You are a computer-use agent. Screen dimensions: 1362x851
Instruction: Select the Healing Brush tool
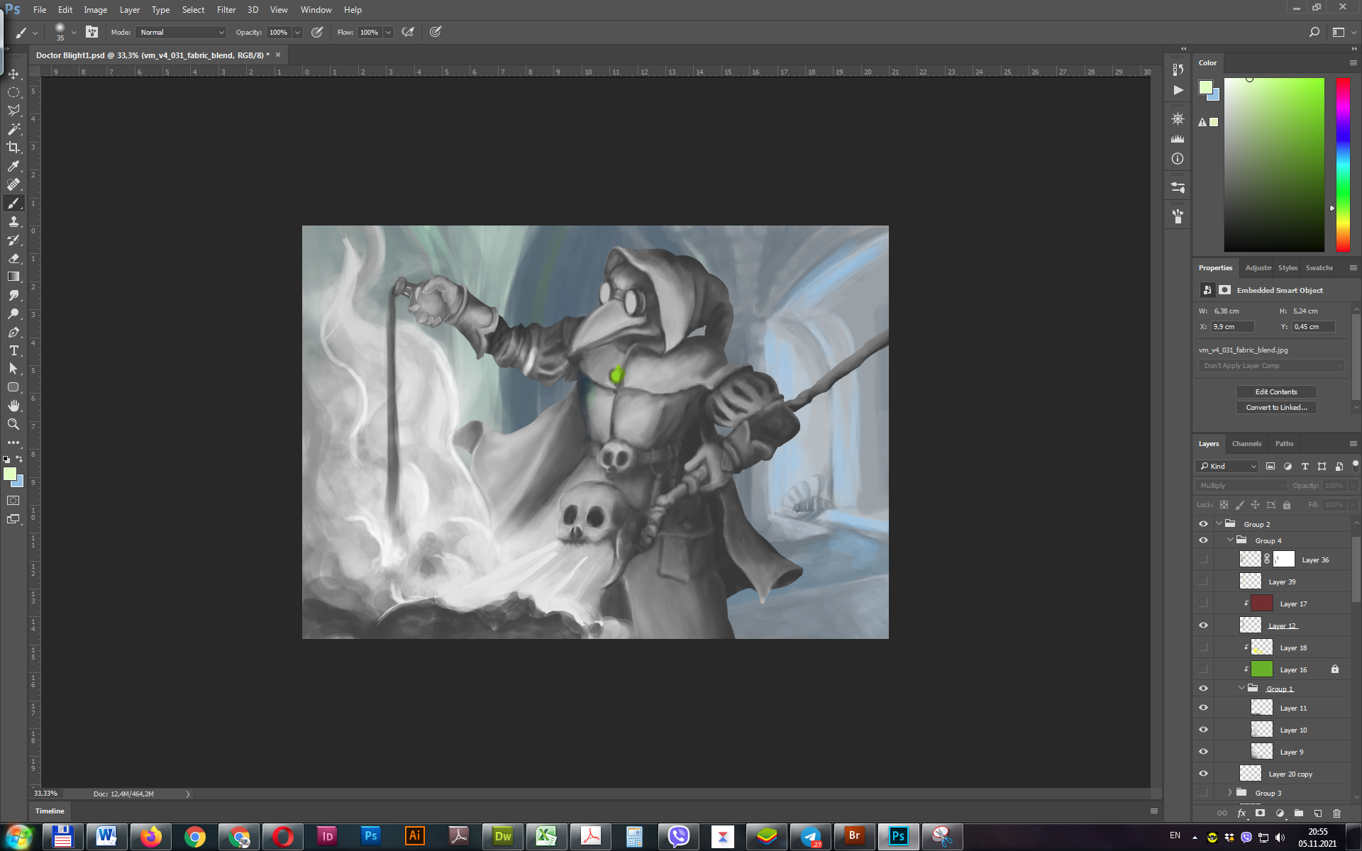[13, 184]
